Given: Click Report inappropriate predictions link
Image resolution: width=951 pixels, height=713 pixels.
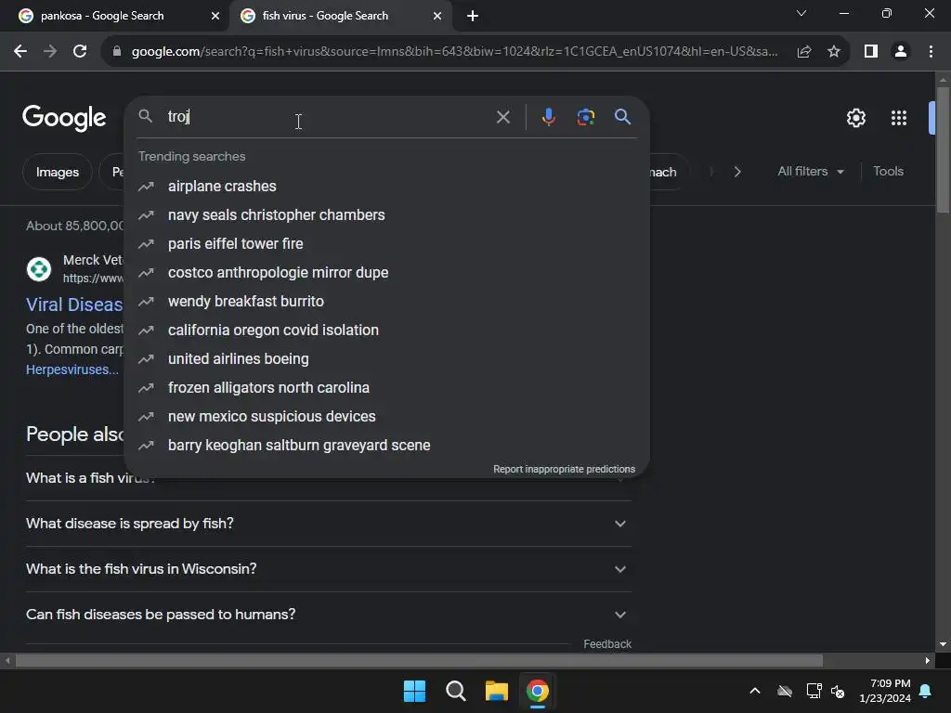Looking at the screenshot, I should 564,469.
